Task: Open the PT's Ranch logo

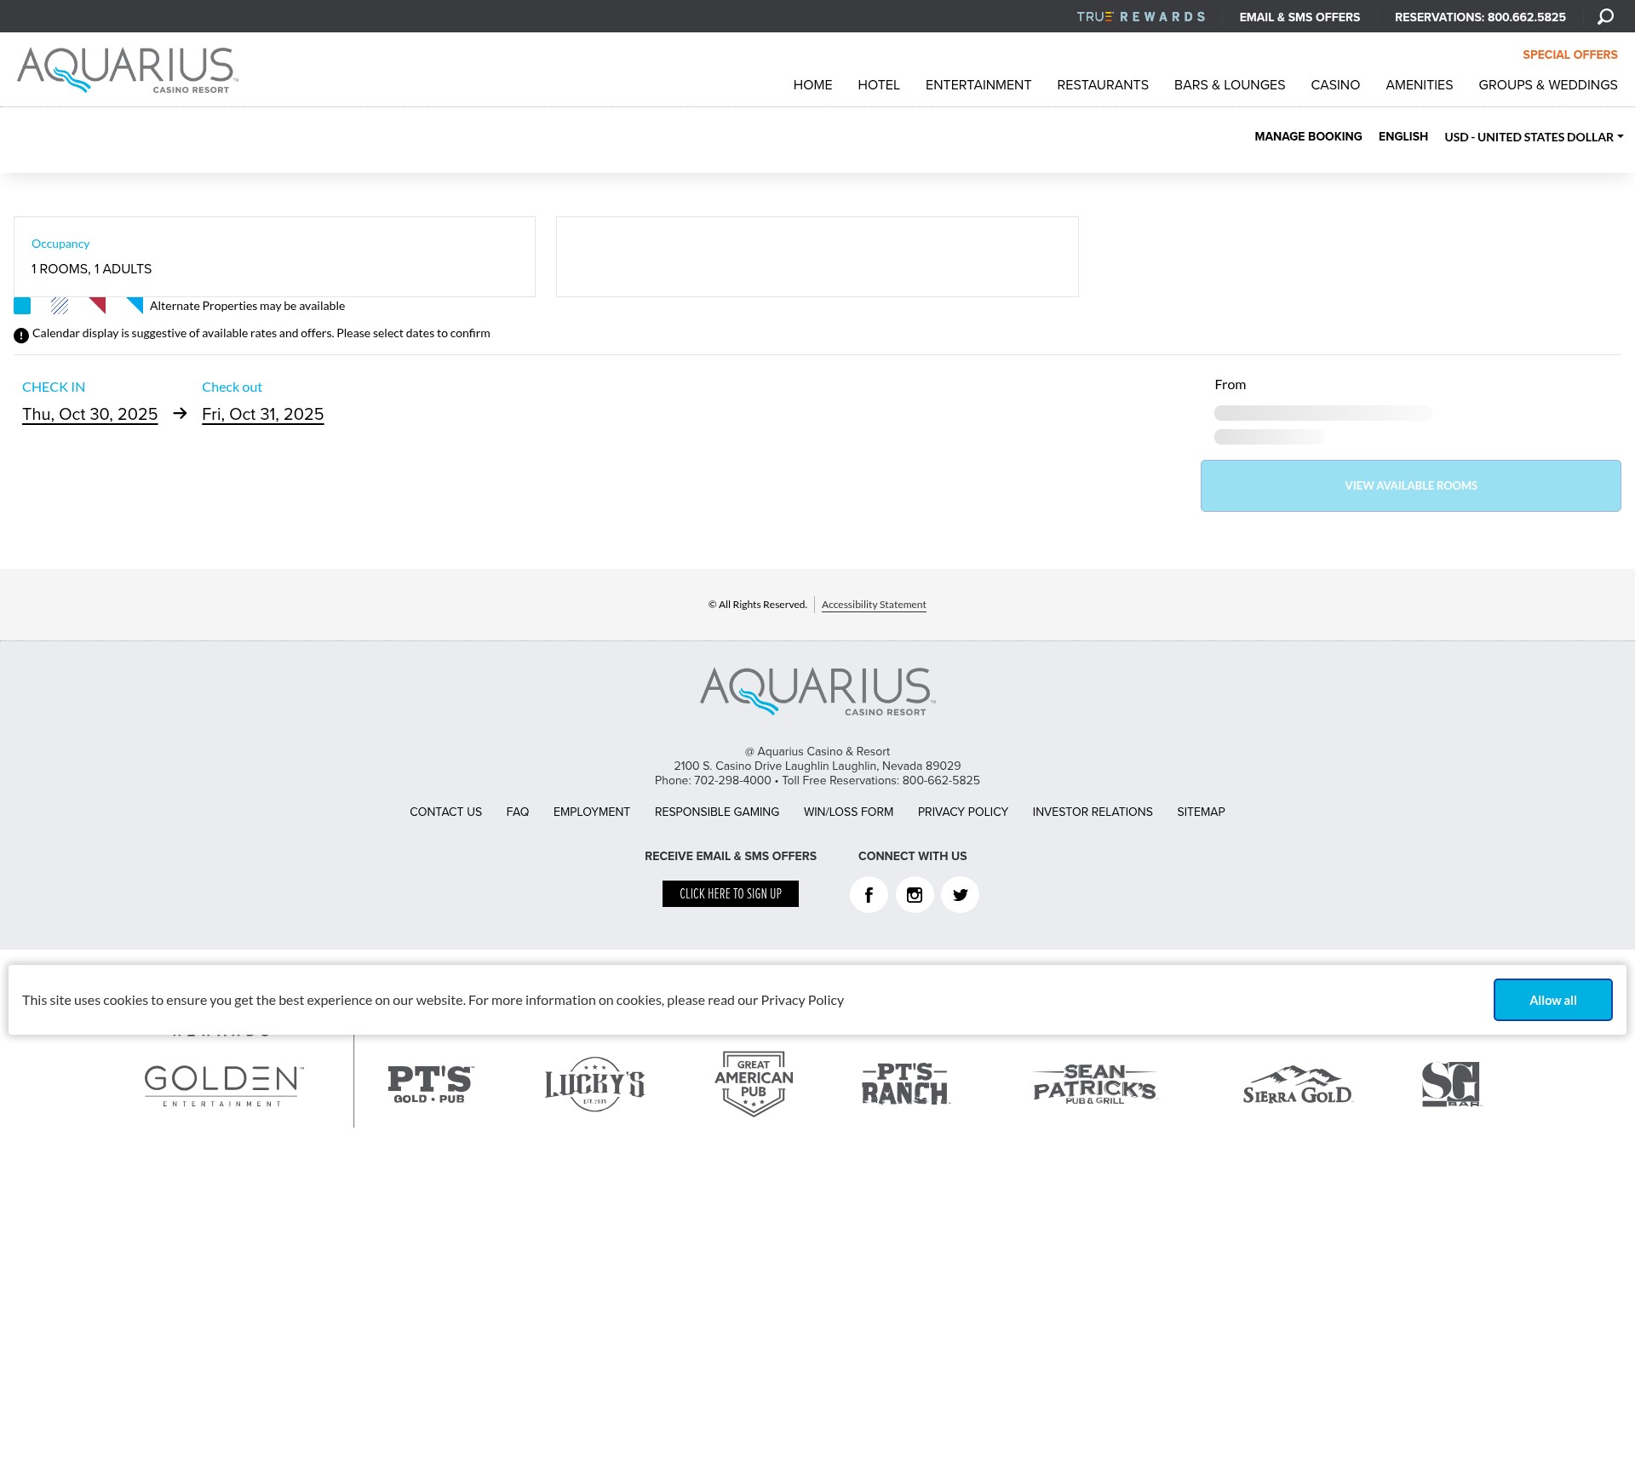Action: tap(905, 1083)
